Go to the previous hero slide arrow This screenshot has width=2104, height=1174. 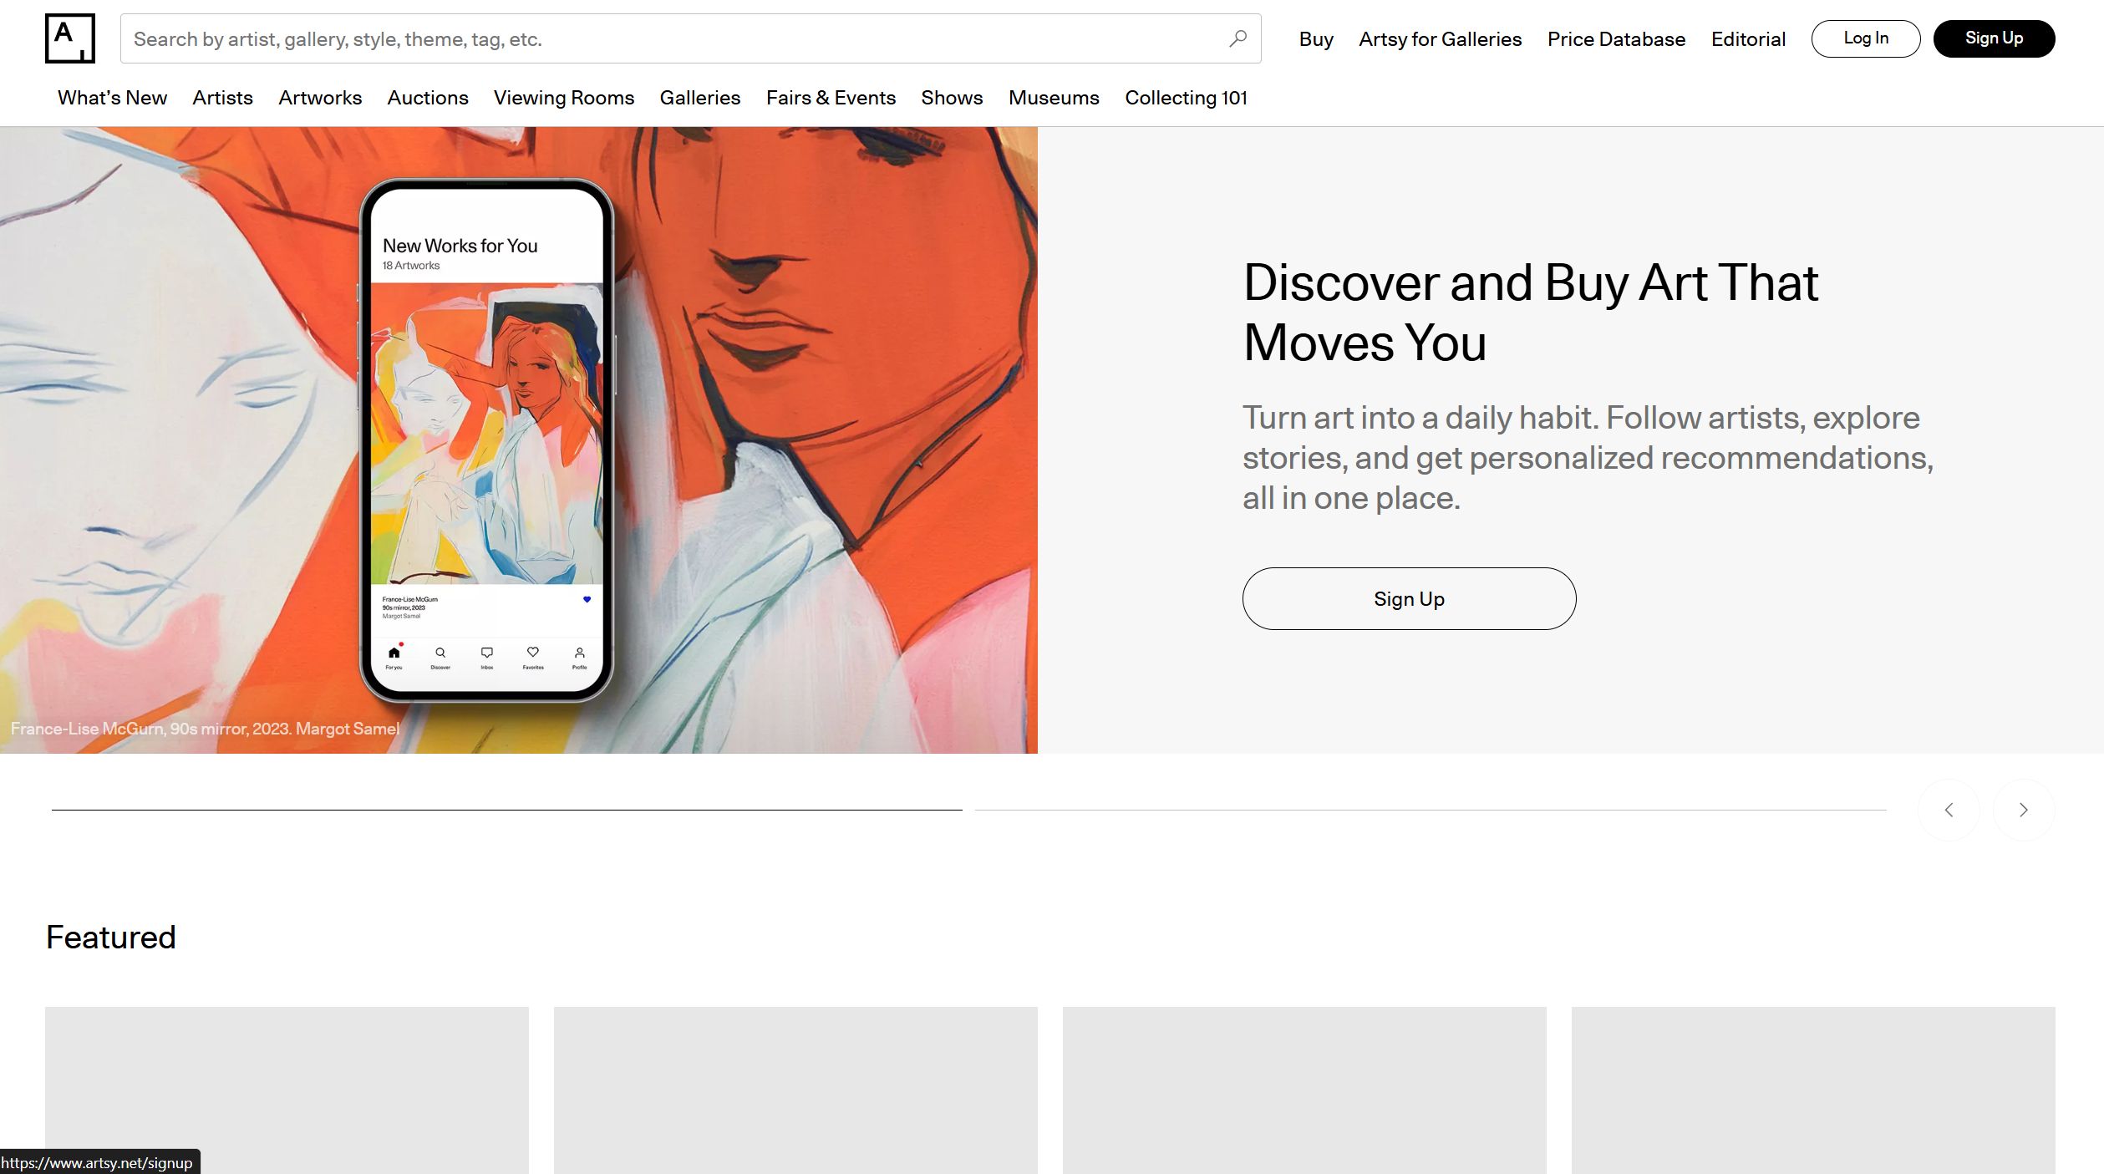coord(1949,810)
